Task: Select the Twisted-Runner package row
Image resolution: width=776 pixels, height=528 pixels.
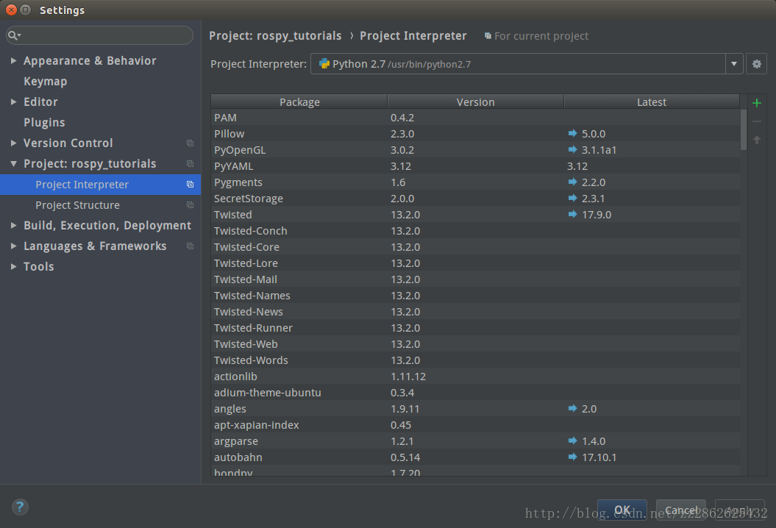Action: click(476, 327)
